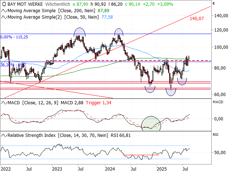Image resolution: width=230 pixels, height=172 pixels.
Task: Click the red trendline label 140,07
Action: (x=197, y=19)
